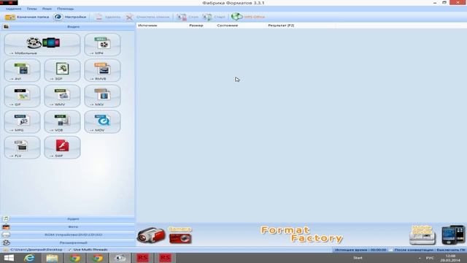This screenshot has height=263, width=467.
Task: Click the Удалить delete toolbar button
Action: coord(107,17)
